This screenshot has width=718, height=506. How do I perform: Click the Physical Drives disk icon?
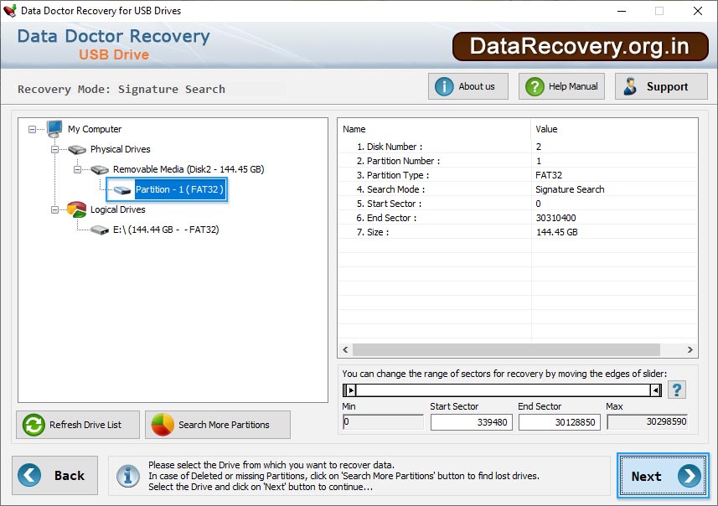point(77,149)
